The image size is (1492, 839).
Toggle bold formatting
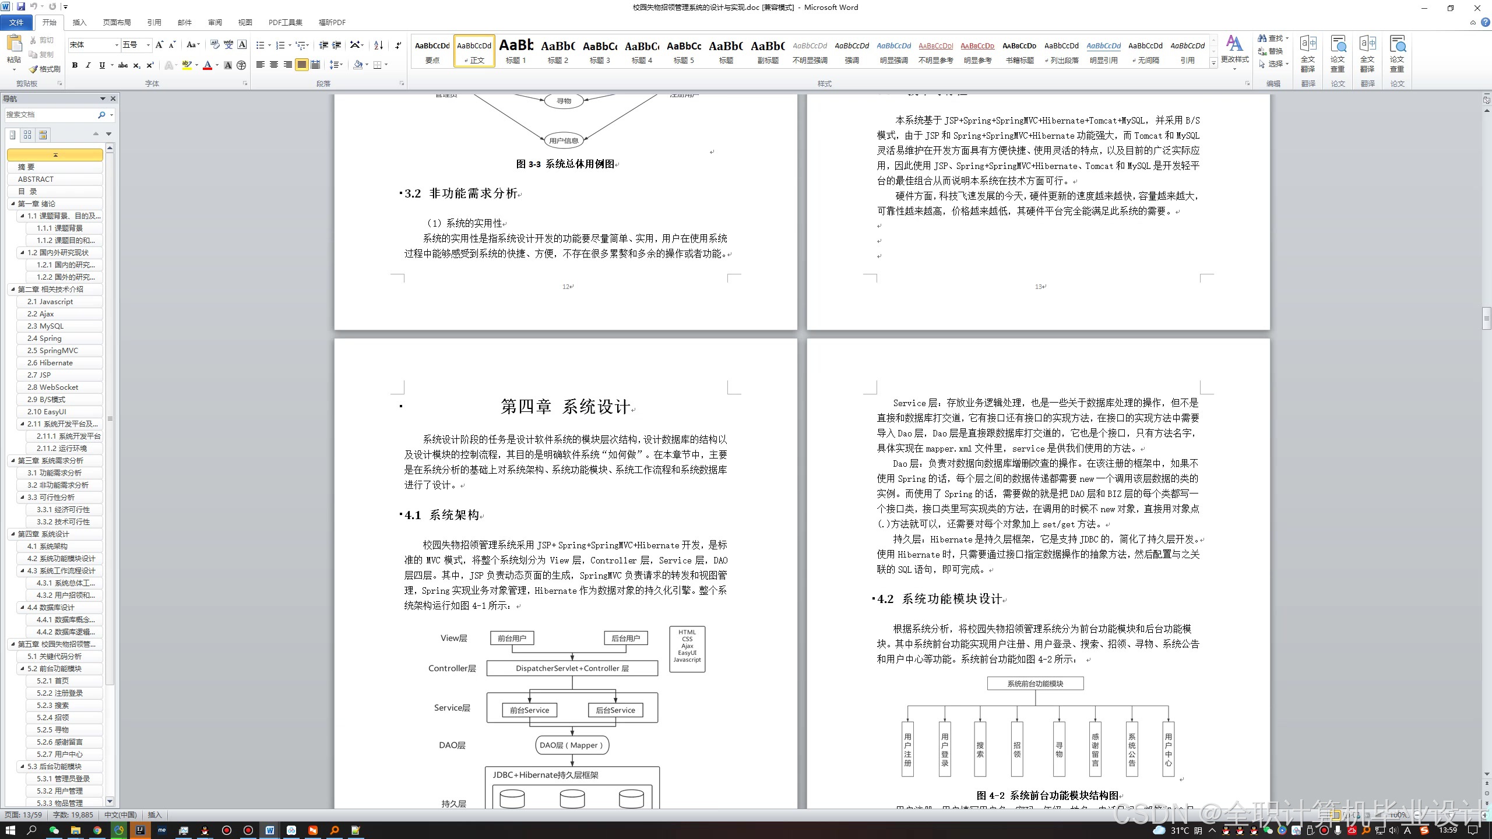point(75,65)
